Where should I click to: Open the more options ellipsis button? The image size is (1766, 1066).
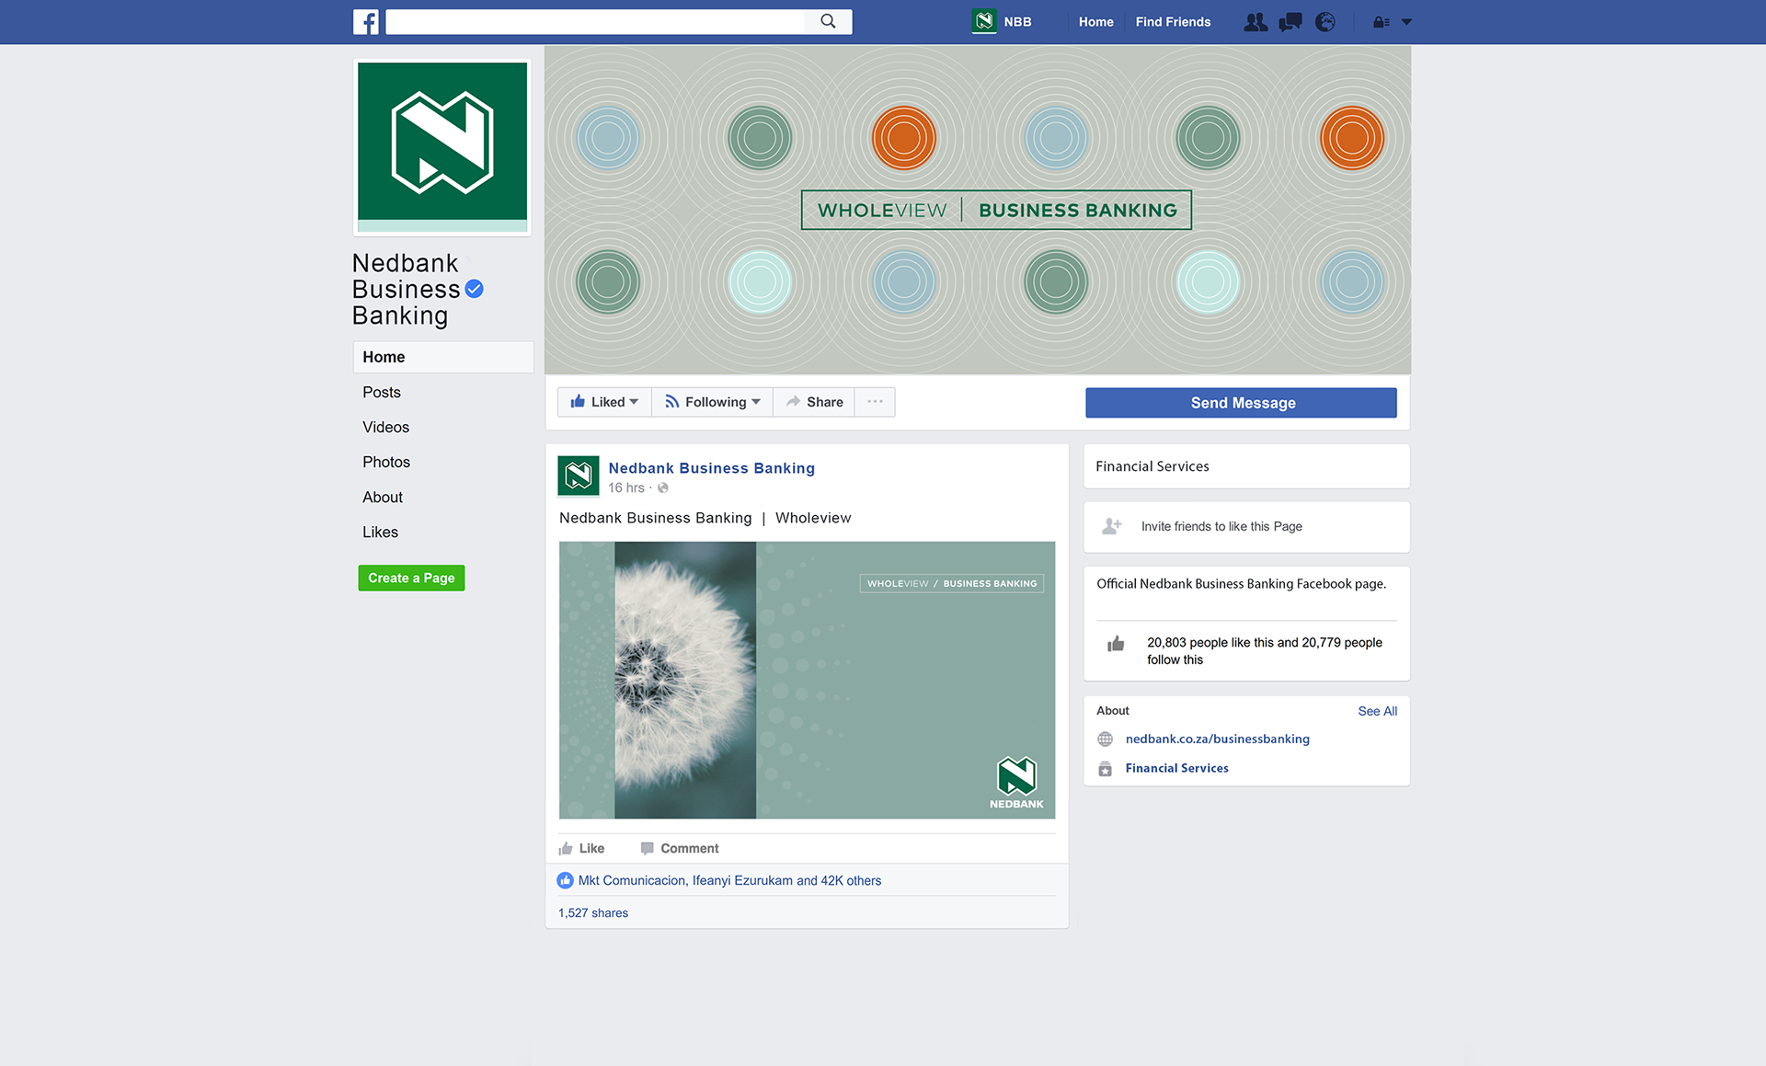pyautogui.click(x=875, y=402)
